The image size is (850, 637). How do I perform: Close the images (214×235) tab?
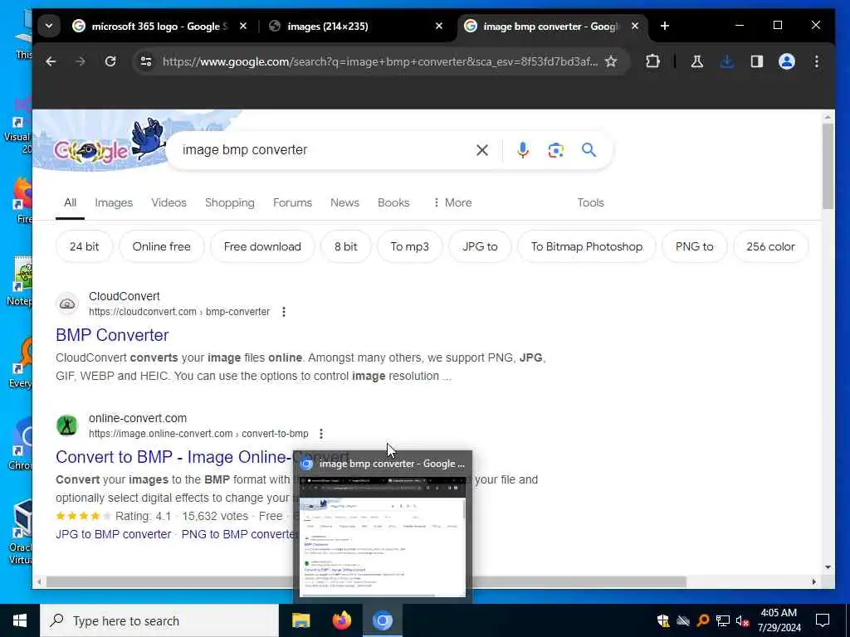(x=439, y=26)
